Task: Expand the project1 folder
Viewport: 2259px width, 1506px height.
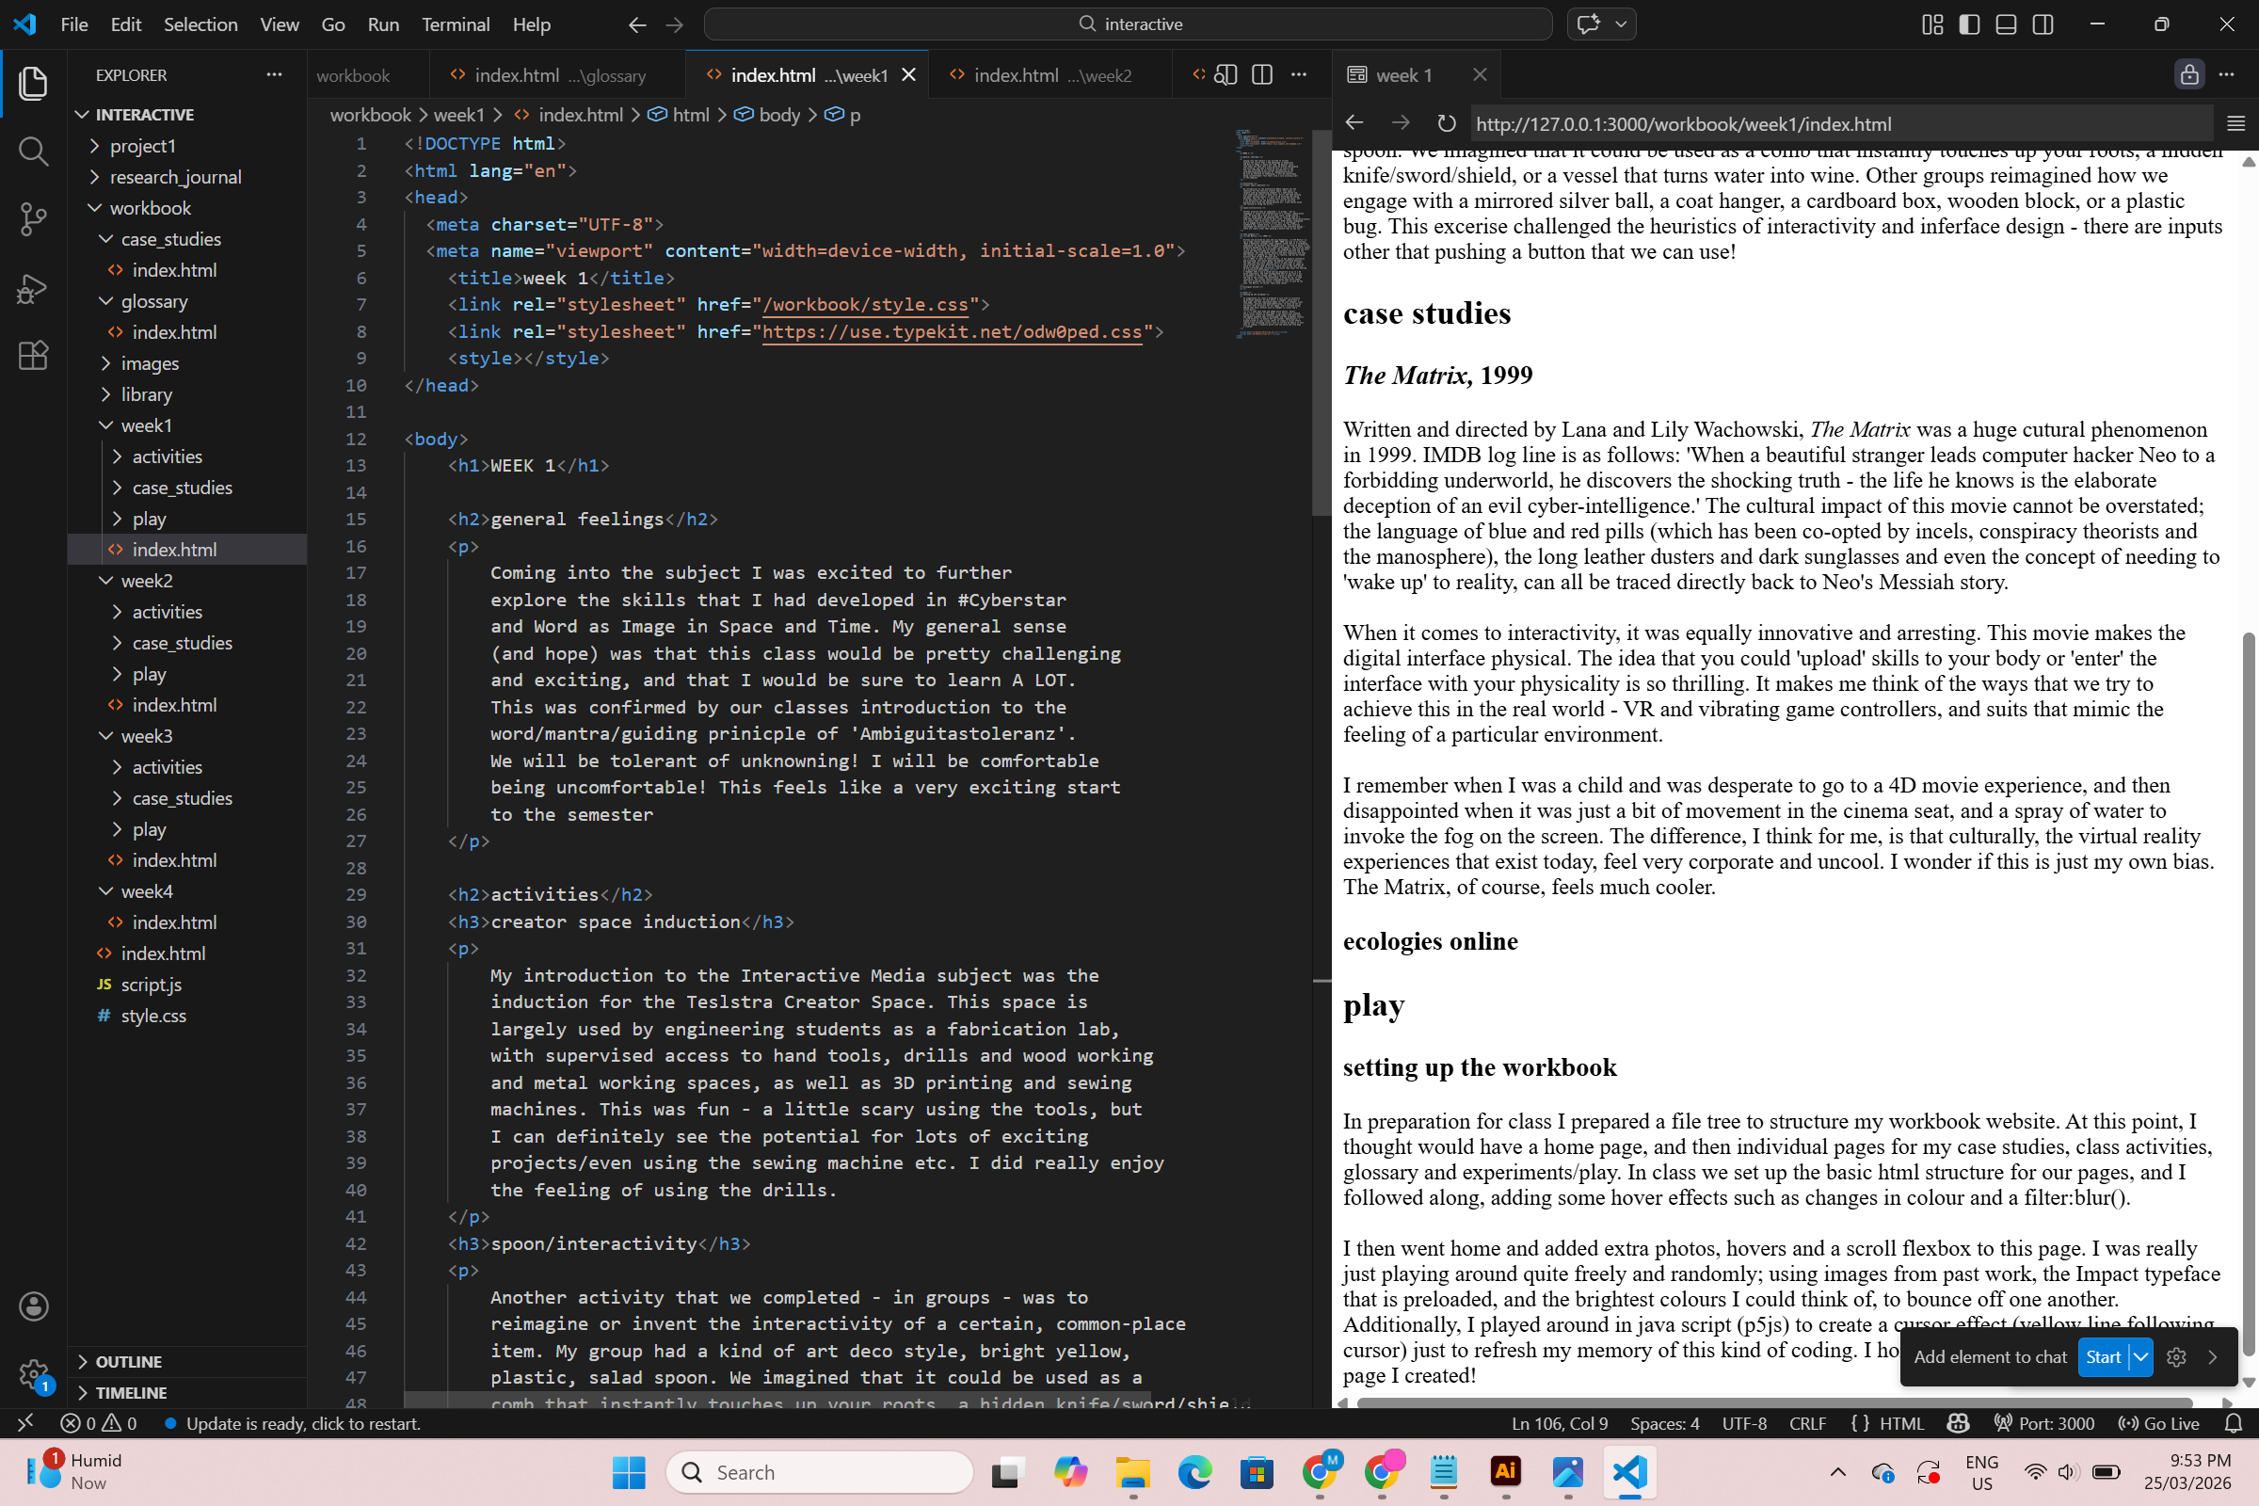Action: point(142,146)
